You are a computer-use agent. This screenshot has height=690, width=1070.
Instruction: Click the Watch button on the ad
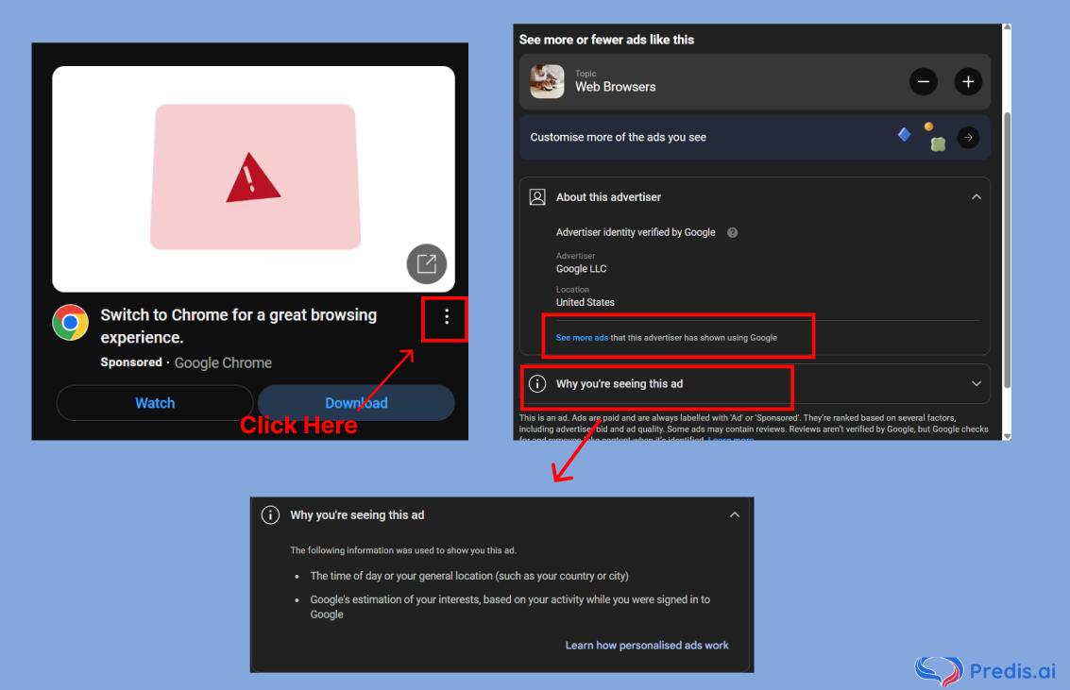click(154, 402)
